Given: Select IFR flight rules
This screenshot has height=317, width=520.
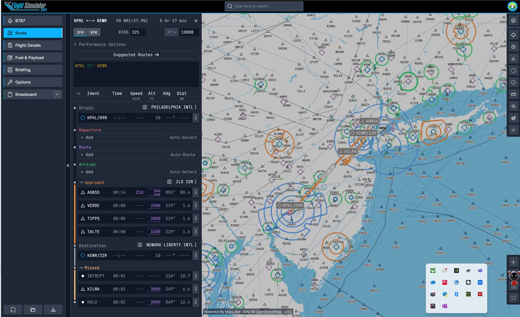Looking at the screenshot, I should pyautogui.click(x=80, y=32).
